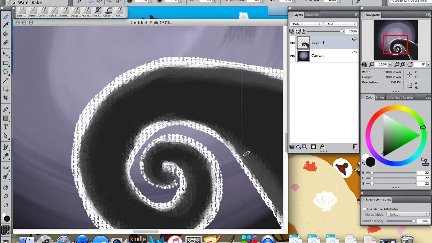Select the Magnifier tool in the toolbox
Image resolution: width=432 pixels, height=243 pixels.
6,196
